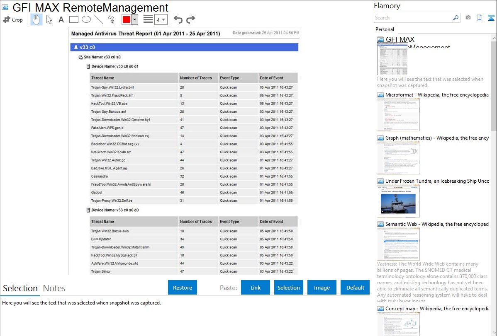Click the browser icon beside Graph (mathematics) title

(x=380, y=138)
